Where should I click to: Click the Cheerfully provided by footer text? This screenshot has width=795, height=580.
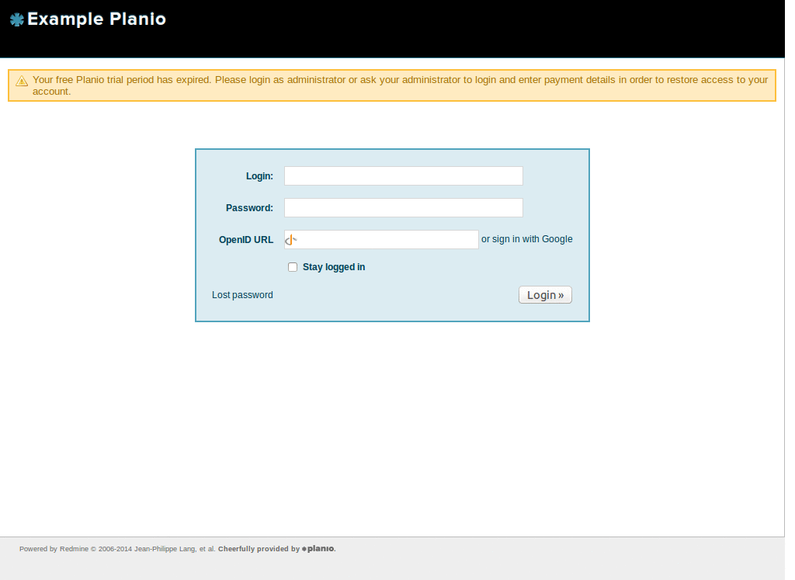coord(259,549)
